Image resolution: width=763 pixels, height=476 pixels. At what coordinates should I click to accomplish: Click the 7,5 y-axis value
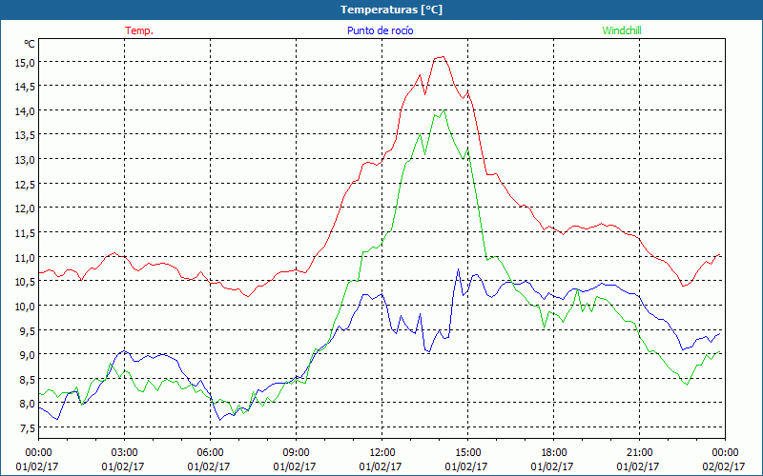(x=28, y=428)
